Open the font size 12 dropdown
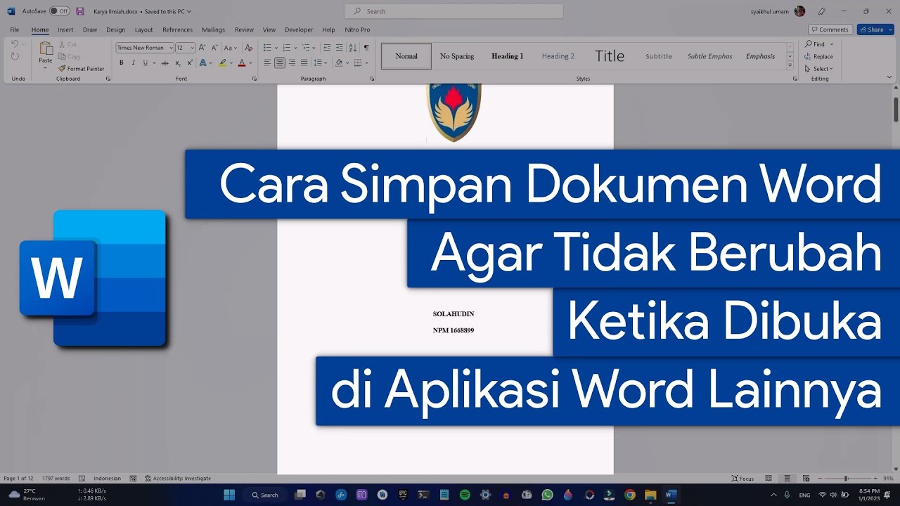The image size is (900, 506). [192, 48]
